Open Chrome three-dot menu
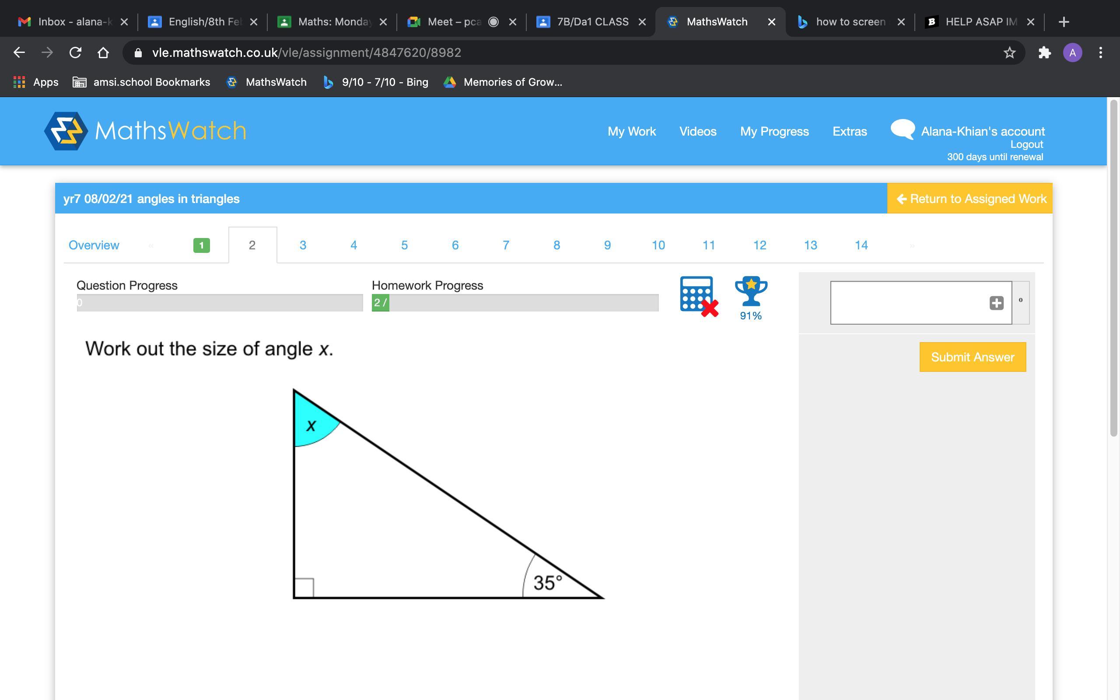The image size is (1120, 700). (1101, 53)
